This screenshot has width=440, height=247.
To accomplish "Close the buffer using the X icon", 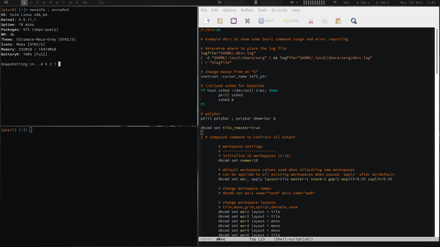I will [248, 21].
